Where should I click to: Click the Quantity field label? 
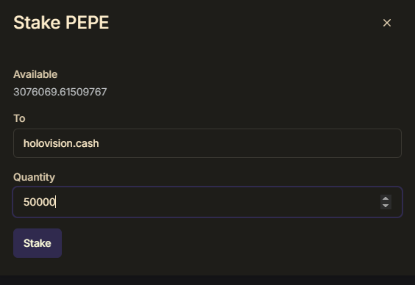(x=34, y=177)
